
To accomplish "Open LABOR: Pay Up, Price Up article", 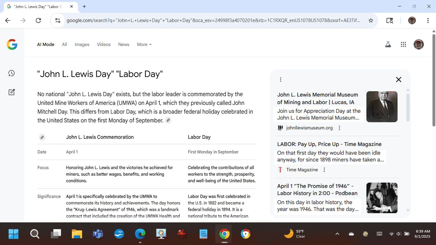I will (x=329, y=144).
